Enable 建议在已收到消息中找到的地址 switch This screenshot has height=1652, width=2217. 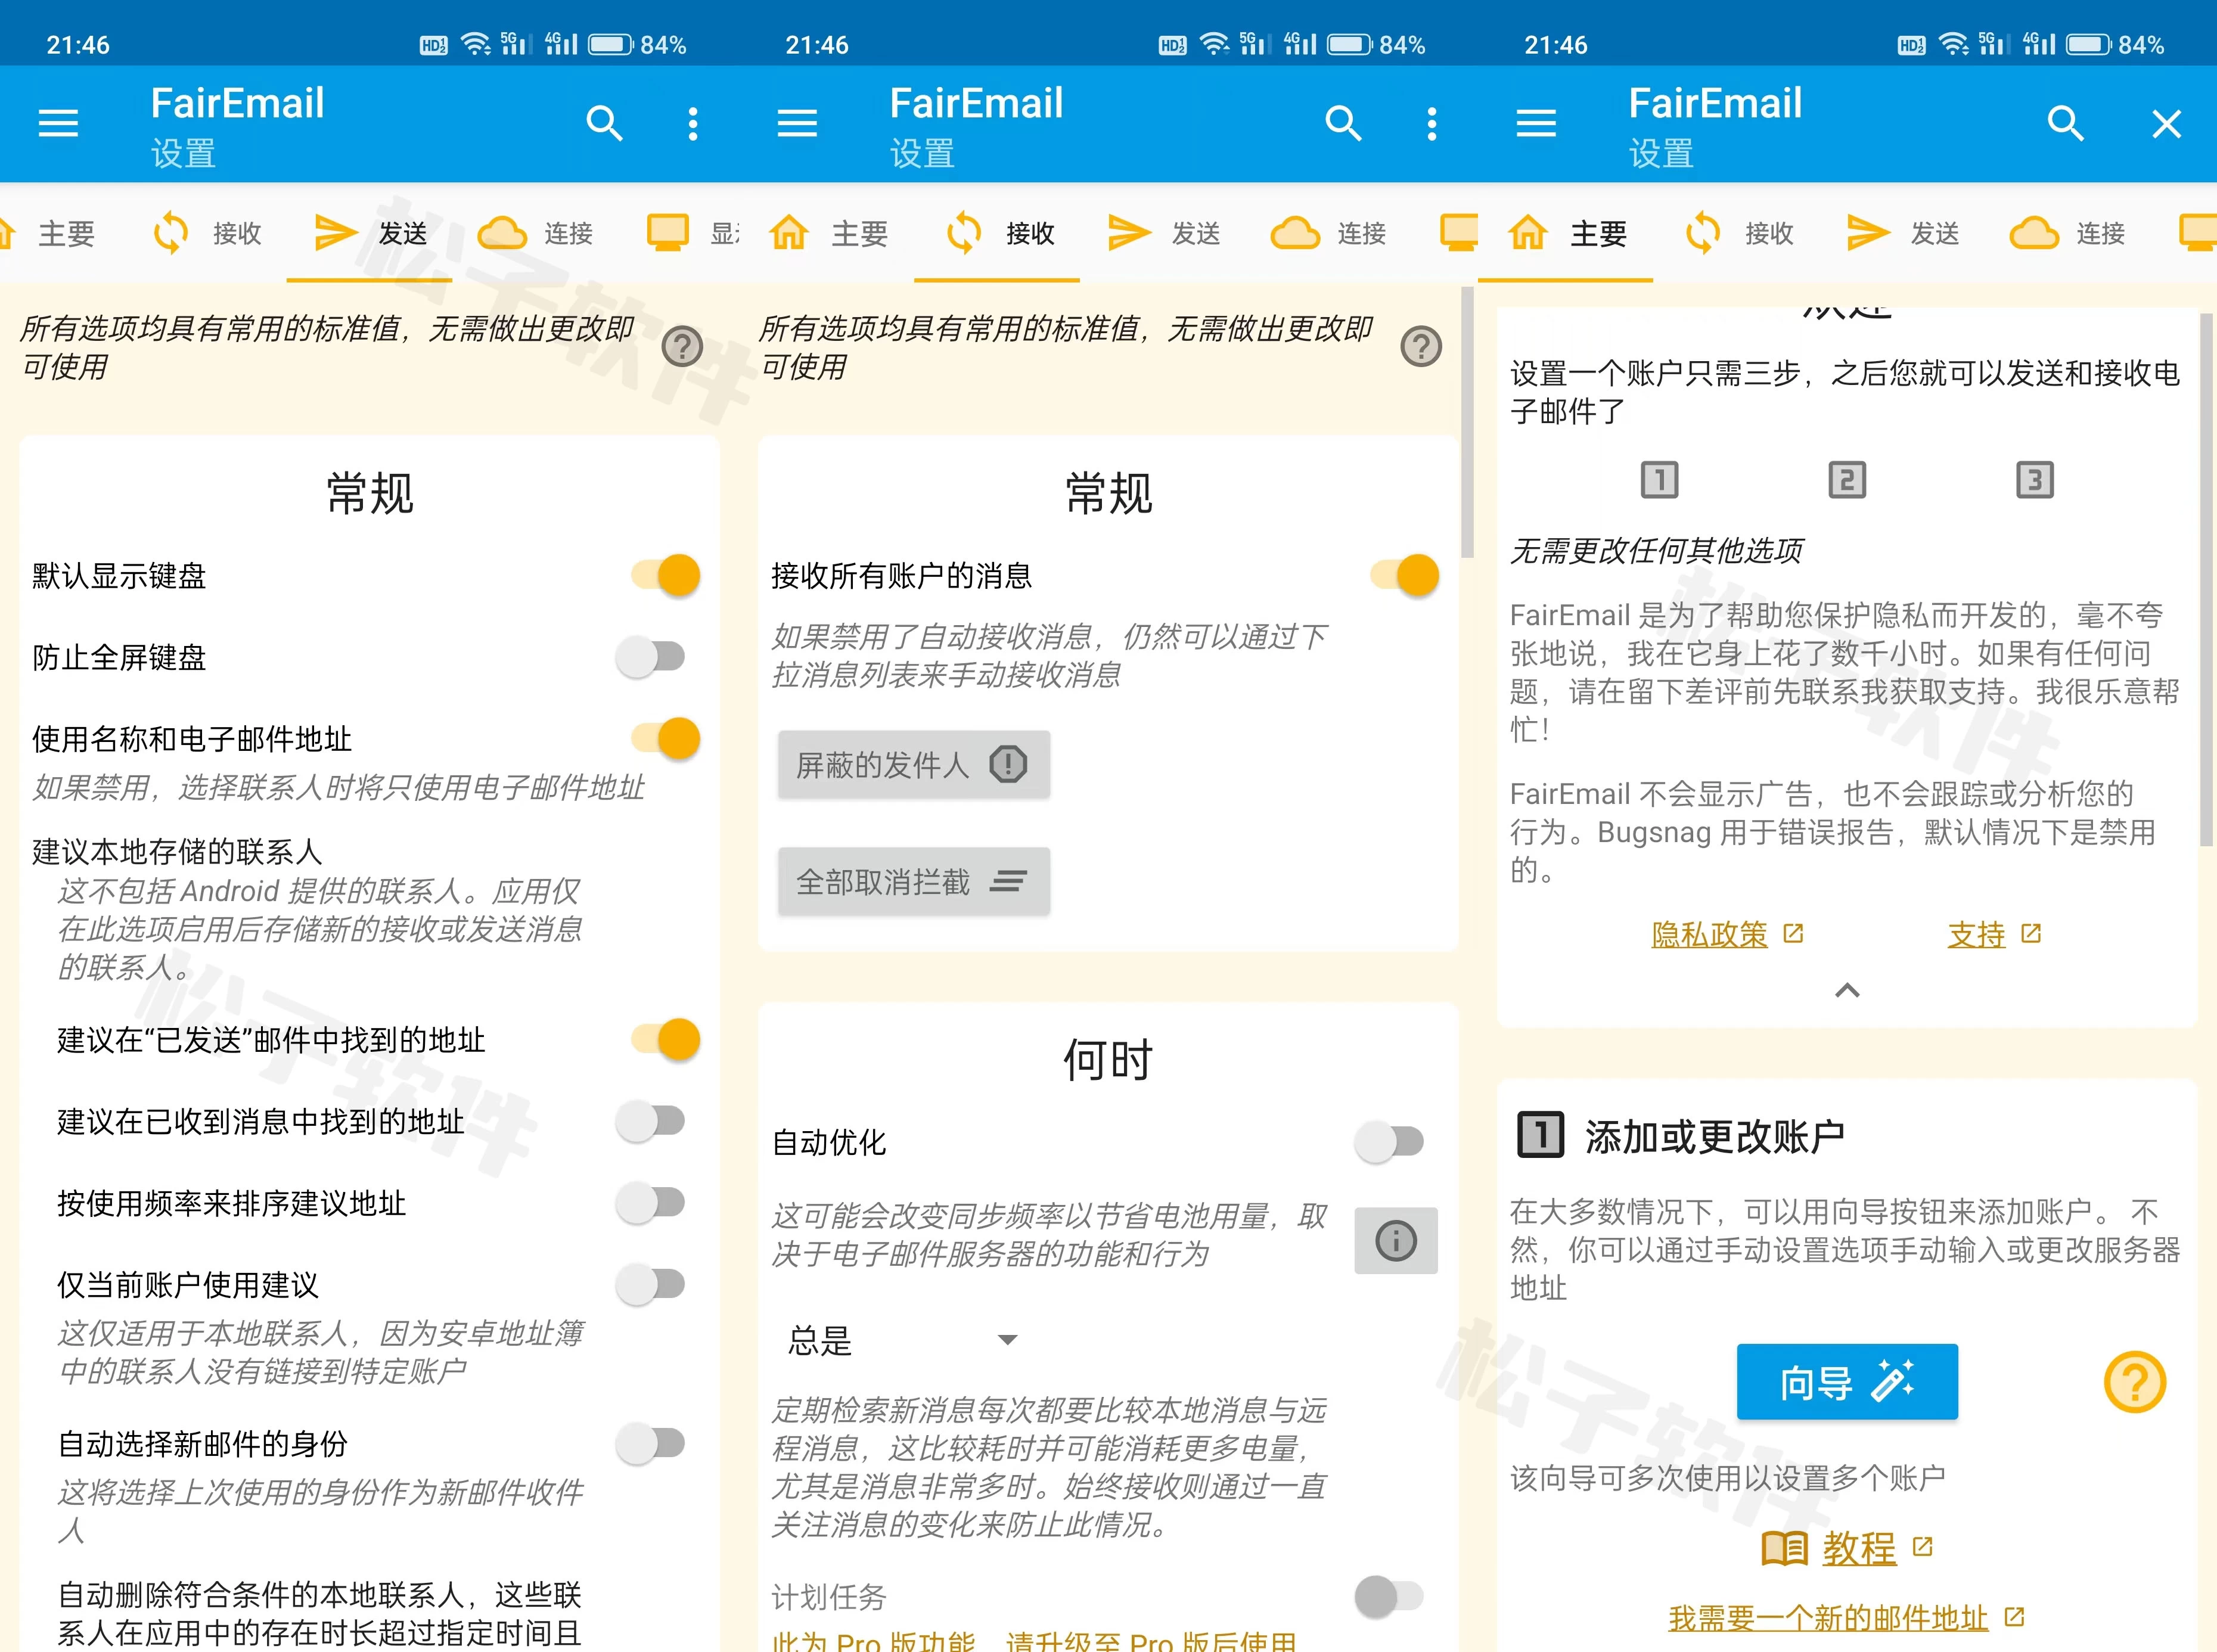651,1121
